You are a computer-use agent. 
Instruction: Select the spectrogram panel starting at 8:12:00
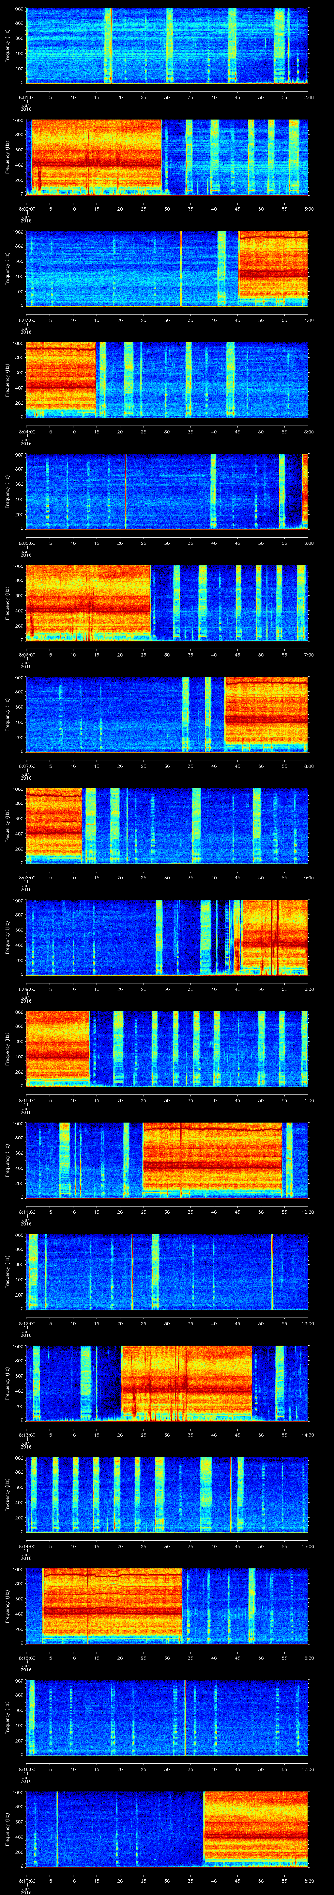pyautogui.click(x=167, y=1272)
